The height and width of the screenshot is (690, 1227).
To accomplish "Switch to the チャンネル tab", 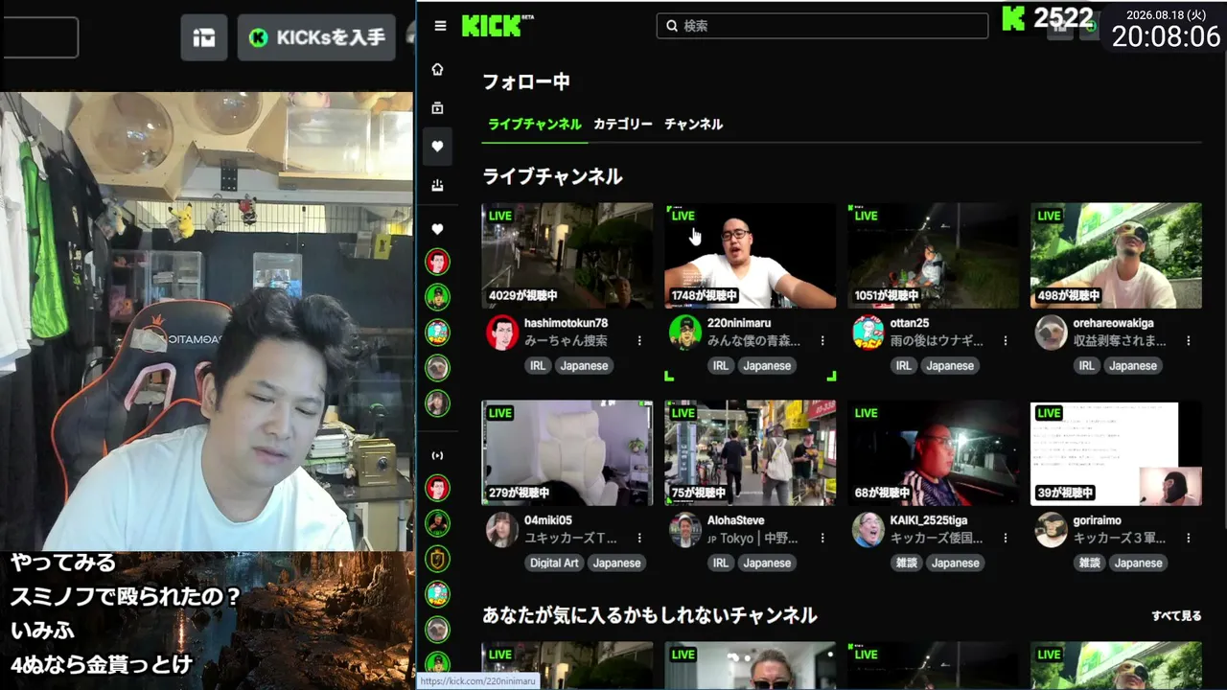I will click(693, 125).
